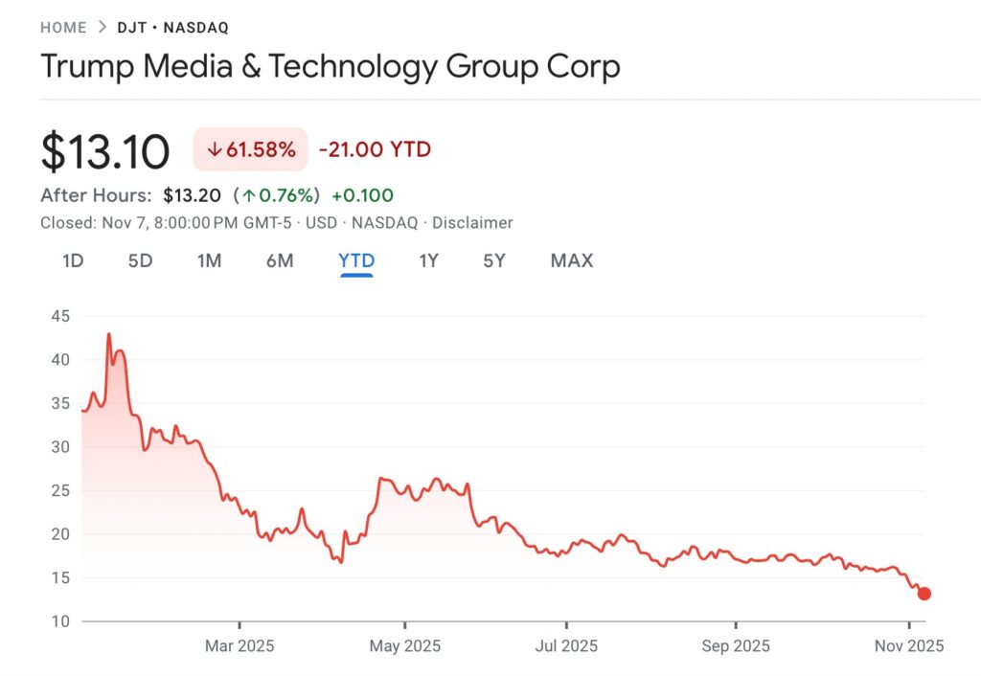Screen dimensions: 981x676
Task: Open the 1M time range
Action: pos(209,260)
